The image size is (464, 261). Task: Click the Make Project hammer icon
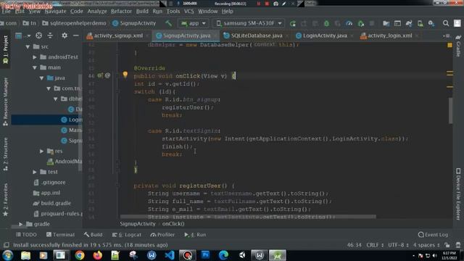click(x=168, y=23)
